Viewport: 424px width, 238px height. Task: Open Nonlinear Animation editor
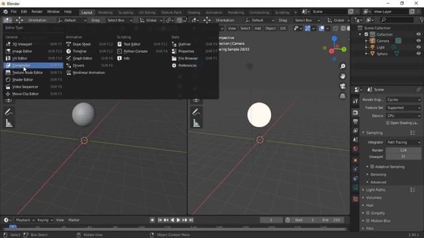click(x=89, y=73)
